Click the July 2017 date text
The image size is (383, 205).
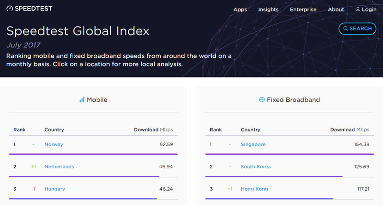pyautogui.click(x=23, y=45)
